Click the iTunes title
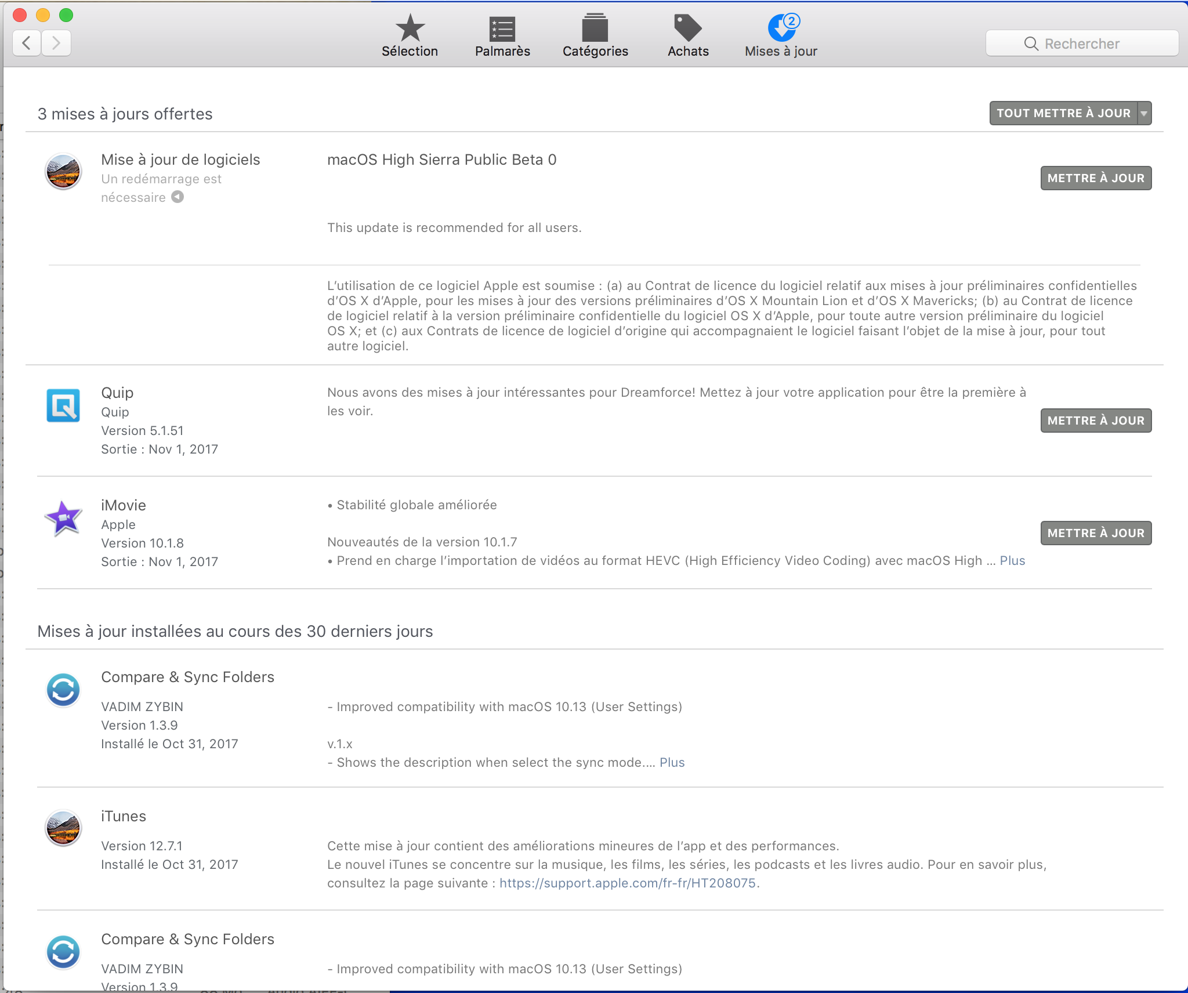 [x=124, y=816]
